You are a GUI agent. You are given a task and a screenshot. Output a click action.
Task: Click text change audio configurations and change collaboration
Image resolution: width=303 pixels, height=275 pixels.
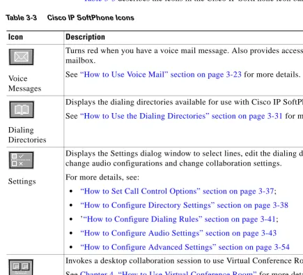coord(173,163)
